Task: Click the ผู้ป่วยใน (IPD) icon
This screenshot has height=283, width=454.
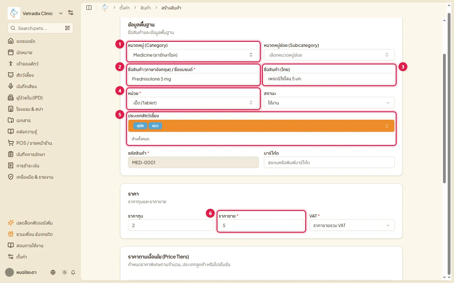Action: [x=11, y=97]
